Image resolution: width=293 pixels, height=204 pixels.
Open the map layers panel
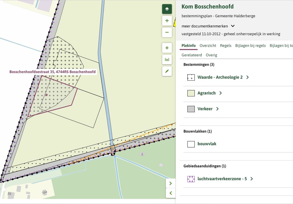click(167, 9)
